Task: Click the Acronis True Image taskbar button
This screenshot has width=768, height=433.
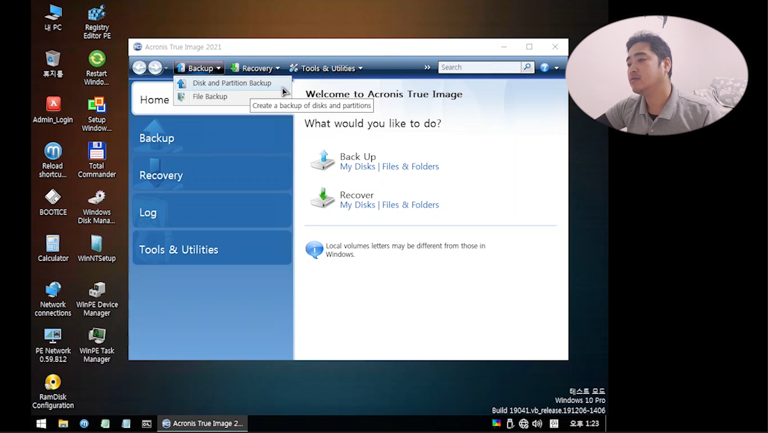Action: 203,424
